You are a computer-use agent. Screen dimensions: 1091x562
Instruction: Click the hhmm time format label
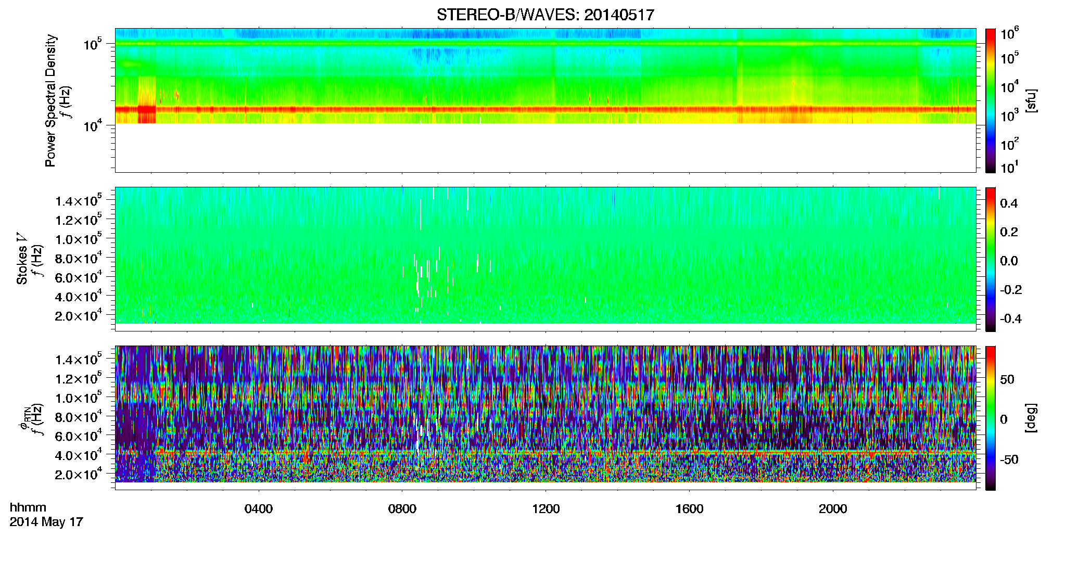click(28, 508)
